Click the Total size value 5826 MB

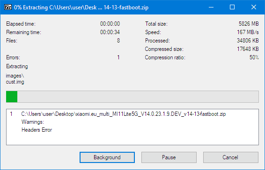pyautogui.click(x=249, y=24)
